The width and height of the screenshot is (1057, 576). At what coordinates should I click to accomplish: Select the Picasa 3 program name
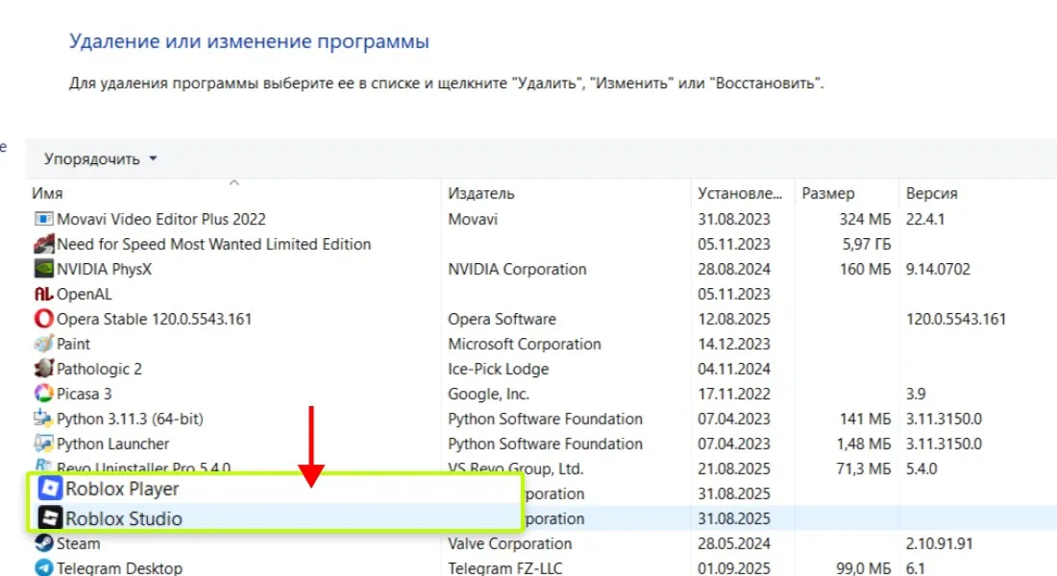[85, 394]
